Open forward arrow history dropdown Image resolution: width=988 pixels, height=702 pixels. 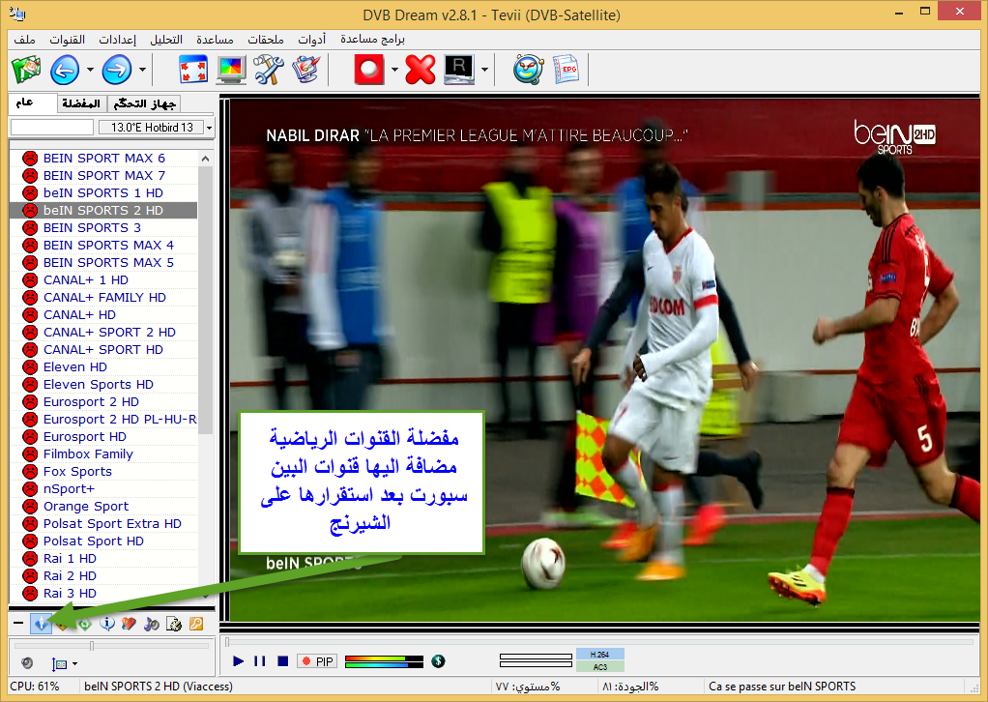pos(142,70)
